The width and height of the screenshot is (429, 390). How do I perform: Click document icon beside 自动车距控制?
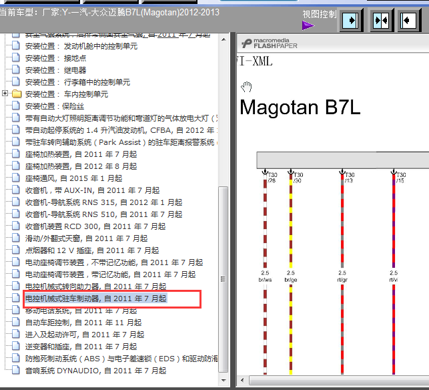coord(16,322)
